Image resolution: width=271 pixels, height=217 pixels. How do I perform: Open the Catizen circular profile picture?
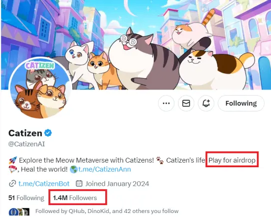point(40,89)
